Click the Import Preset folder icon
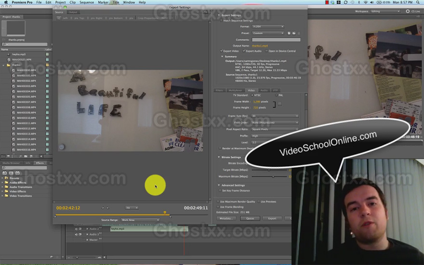 tap(293, 33)
